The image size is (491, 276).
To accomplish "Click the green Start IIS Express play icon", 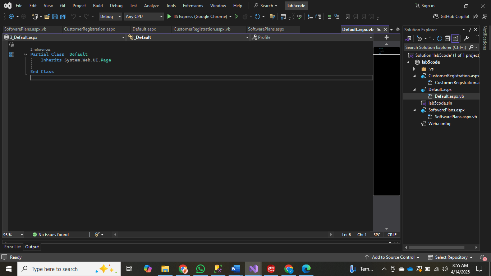I will click(x=169, y=17).
